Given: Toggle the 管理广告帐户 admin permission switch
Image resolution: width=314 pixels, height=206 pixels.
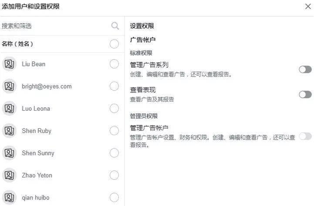Looking at the screenshot, I should [x=305, y=137].
